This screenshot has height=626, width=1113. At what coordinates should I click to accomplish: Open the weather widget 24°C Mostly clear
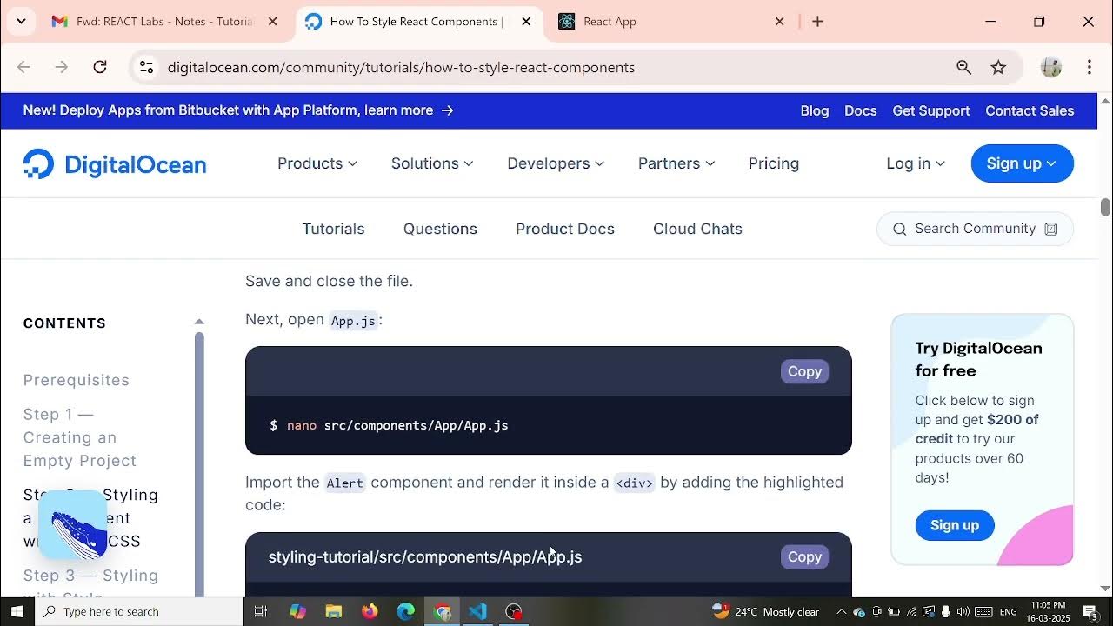tap(766, 611)
